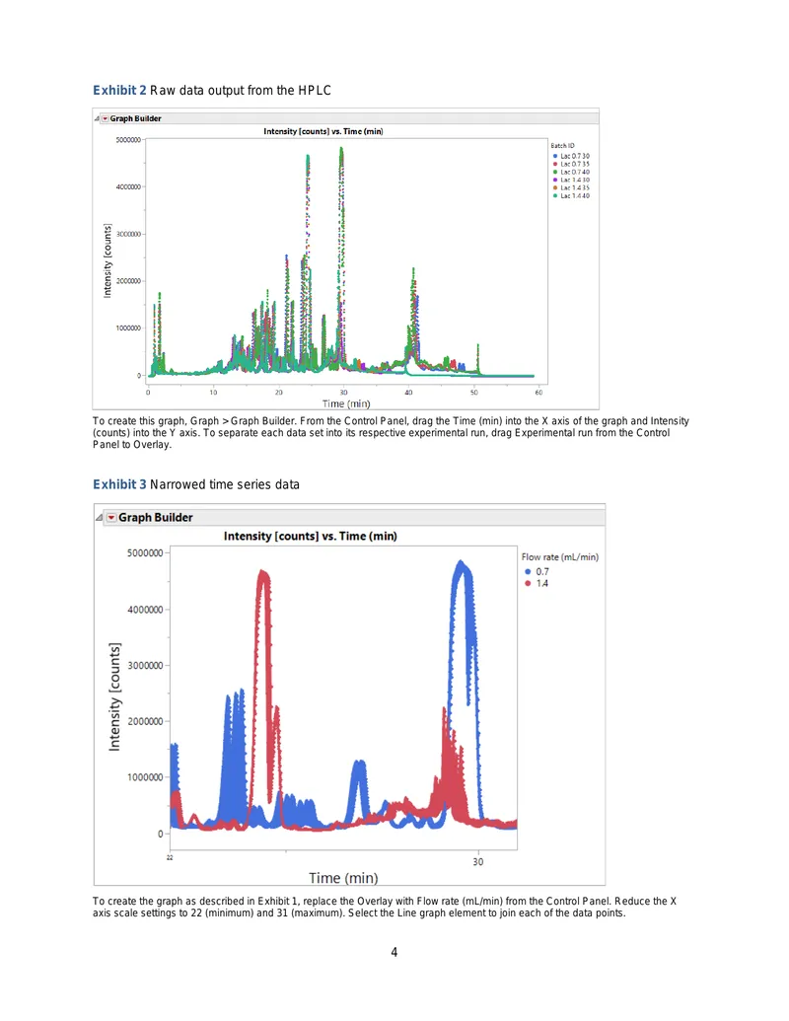The width and height of the screenshot is (789, 1021).
Task: Select the 'Flow rate (mL/min)' legend title
Action: [x=560, y=557]
